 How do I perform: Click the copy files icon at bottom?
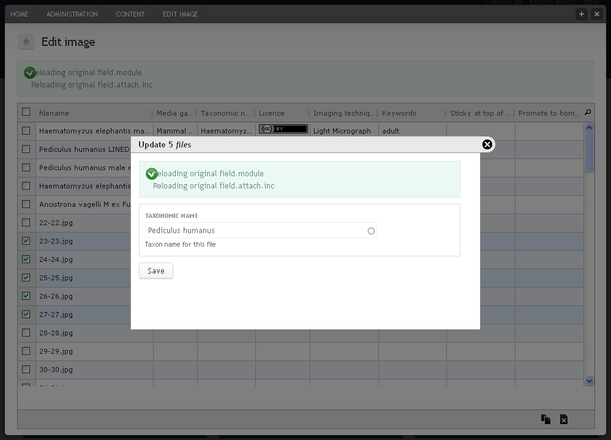[x=545, y=419]
